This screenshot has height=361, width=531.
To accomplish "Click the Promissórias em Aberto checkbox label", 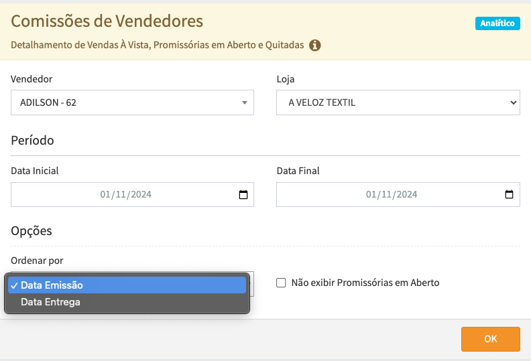I will click(x=365, y=283).
